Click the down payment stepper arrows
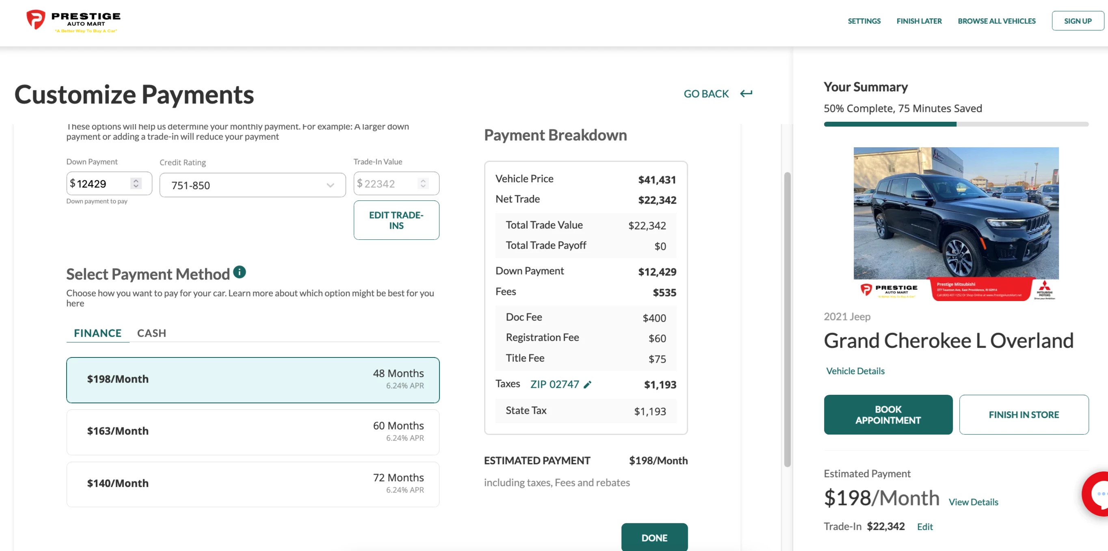The height and width of the screenshot is (551, 1108). point(136,183)
